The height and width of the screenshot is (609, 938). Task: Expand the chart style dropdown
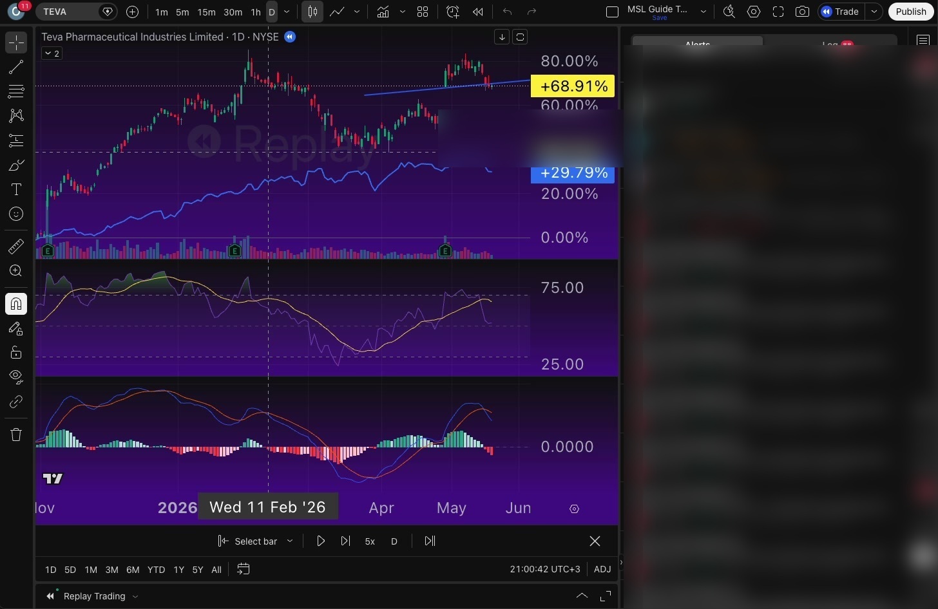[356, 12]
